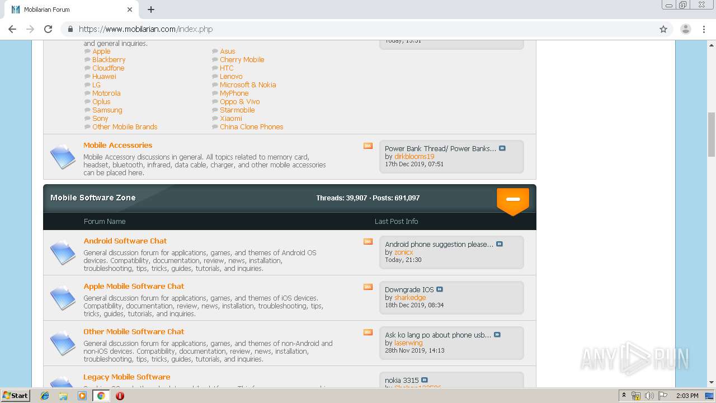716x403 pixels.
Task: Go to last post of Android phone suggestion
Action: tap(500, 244)
